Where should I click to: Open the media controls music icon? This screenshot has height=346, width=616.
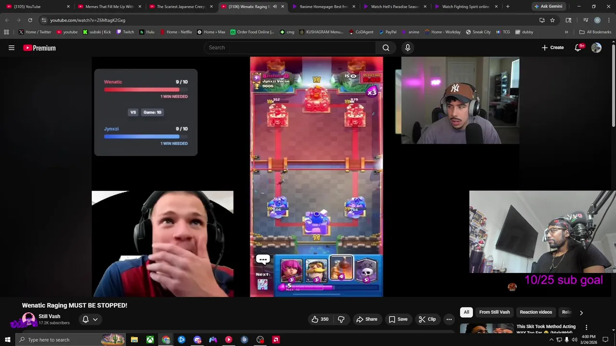586,20
